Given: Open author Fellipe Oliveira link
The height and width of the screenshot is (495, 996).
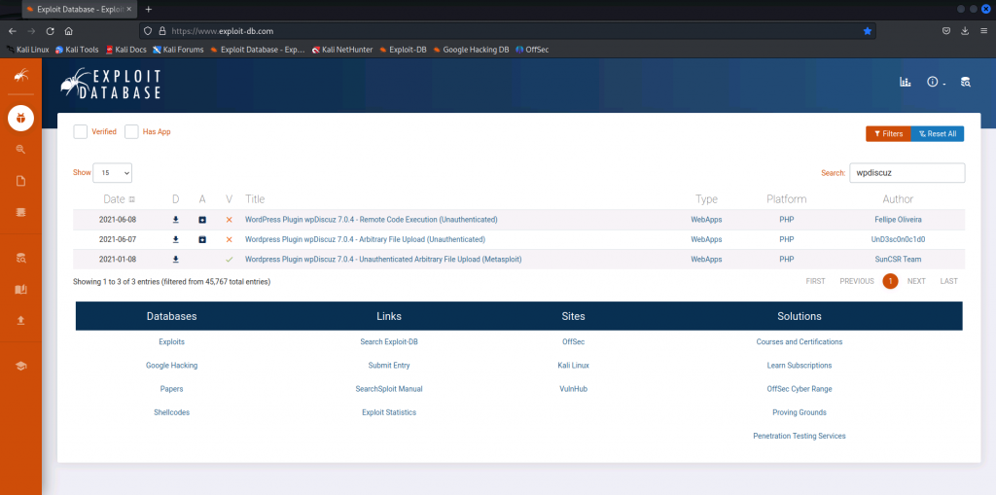Looking at the screenshot, I should [898, 220].
